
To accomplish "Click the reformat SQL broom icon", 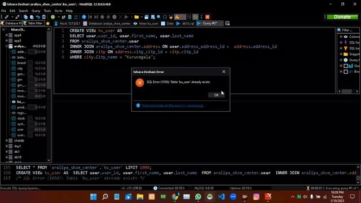I will click(171, 17).
